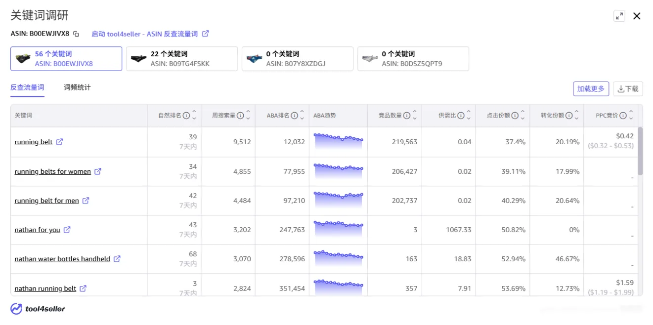The width and height of the screenshot is (653, 325).
Task: Open running belt keyword link
Action: (x=34, y=142)
